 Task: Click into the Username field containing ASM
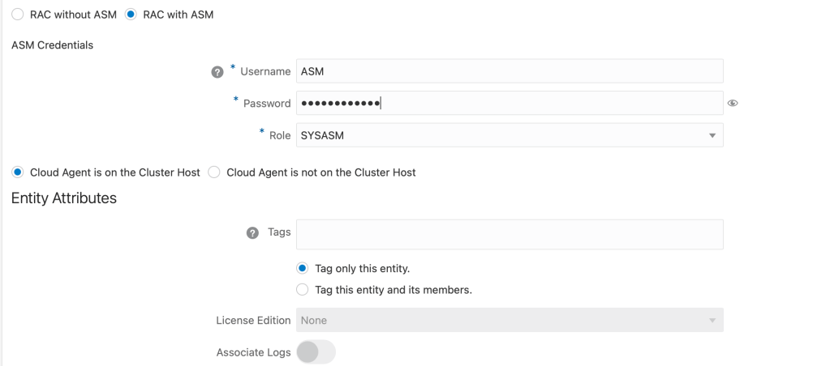pyautogui.click(x=510, y=71)
